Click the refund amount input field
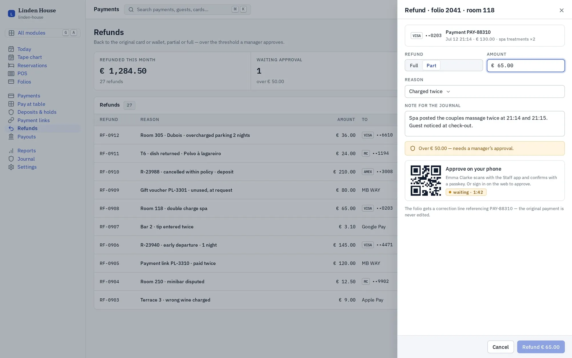This screenshot has width=572, height=358. (x=526, y=66)
